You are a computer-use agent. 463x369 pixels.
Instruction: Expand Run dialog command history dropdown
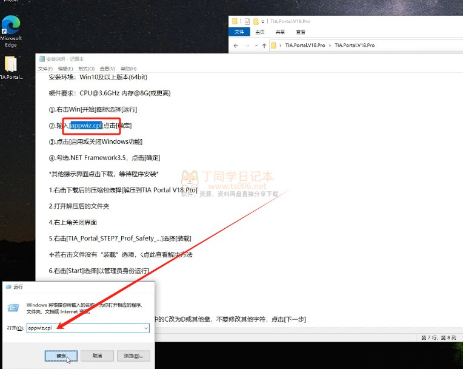[x=146, y=328]
